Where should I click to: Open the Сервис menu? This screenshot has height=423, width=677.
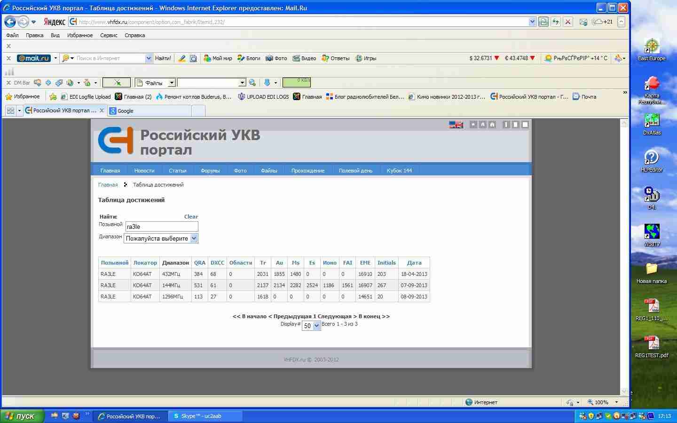[x=109, y=35]
